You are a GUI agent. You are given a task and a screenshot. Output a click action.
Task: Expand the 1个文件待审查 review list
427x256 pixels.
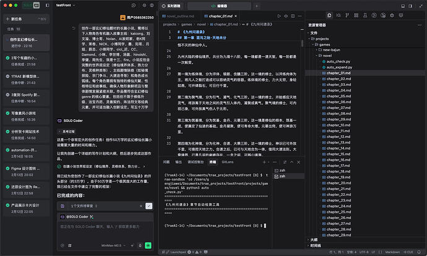pyautogui.click(x=87, y=205)
